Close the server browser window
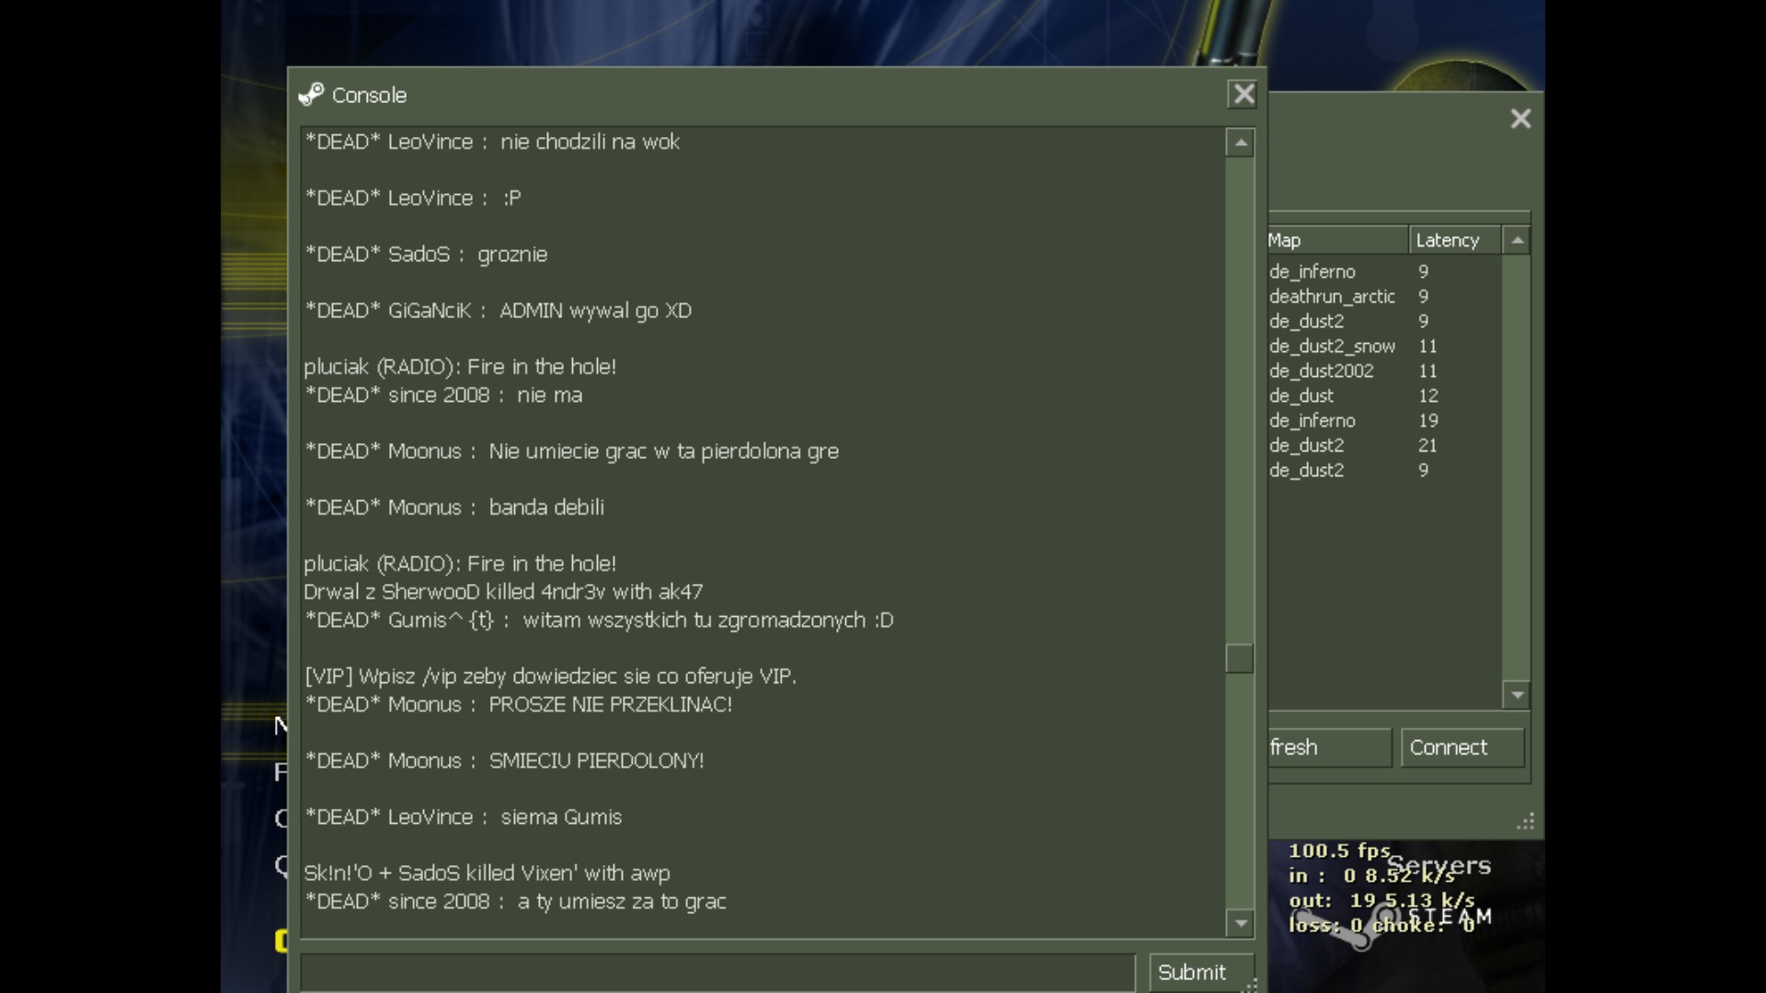The image size is (1766, 993). point(1519,119)
